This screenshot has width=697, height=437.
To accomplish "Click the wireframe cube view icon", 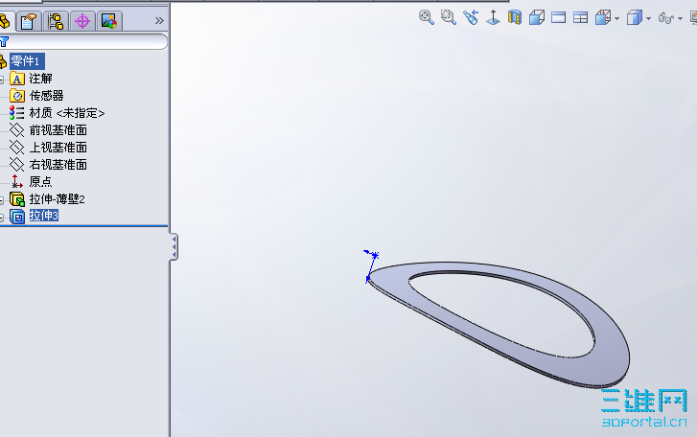I will click(537, 17).
